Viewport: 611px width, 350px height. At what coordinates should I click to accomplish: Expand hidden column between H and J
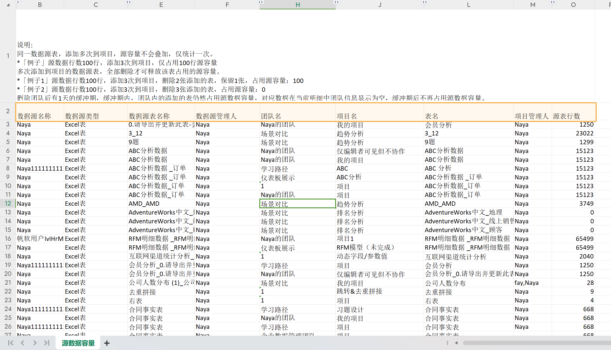[336, 2]
